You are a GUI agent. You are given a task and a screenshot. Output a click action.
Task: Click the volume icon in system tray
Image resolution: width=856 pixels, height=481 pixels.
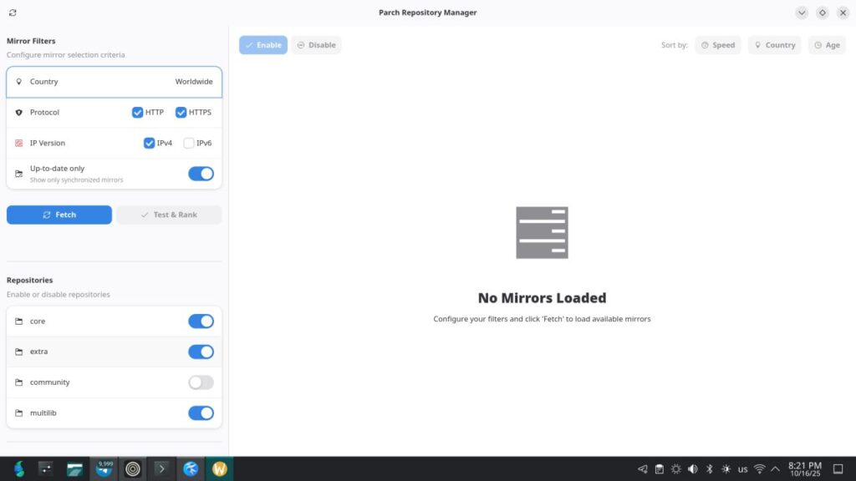pos(692,469)
